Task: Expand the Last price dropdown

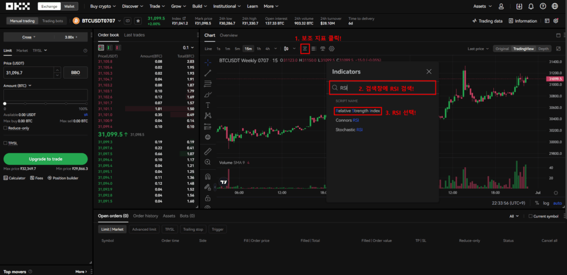Action: [x=478, y=49]
